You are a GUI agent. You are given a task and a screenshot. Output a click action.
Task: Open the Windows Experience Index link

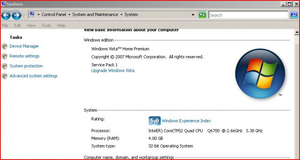186,121
